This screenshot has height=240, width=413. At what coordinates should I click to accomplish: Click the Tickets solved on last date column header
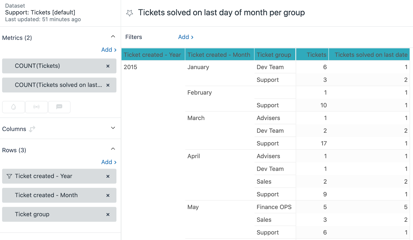click(x=370, y=54)
